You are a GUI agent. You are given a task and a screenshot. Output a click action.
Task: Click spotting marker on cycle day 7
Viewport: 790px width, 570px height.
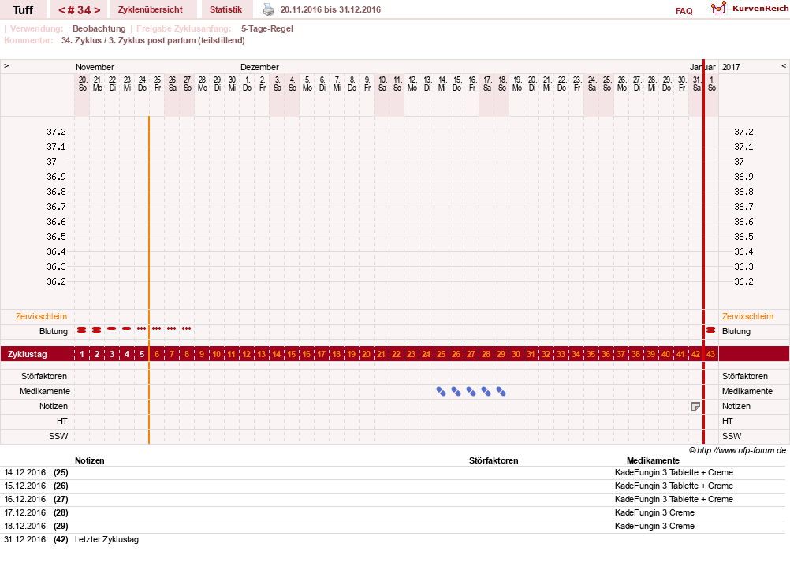[x=172, y=329]
